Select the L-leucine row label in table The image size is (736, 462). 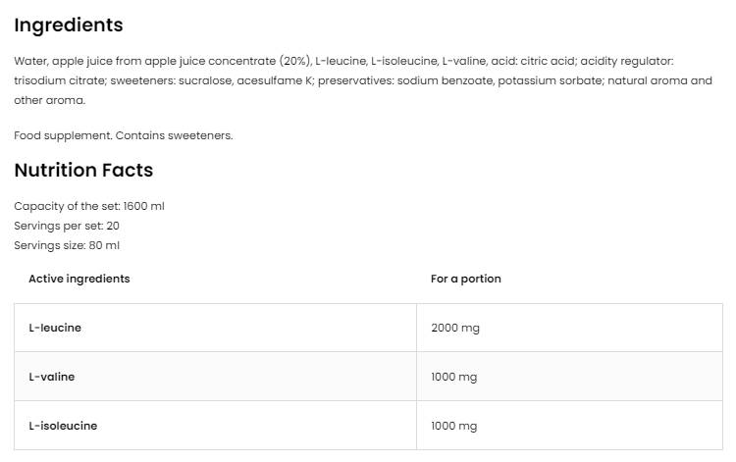(x=55, y=328)
